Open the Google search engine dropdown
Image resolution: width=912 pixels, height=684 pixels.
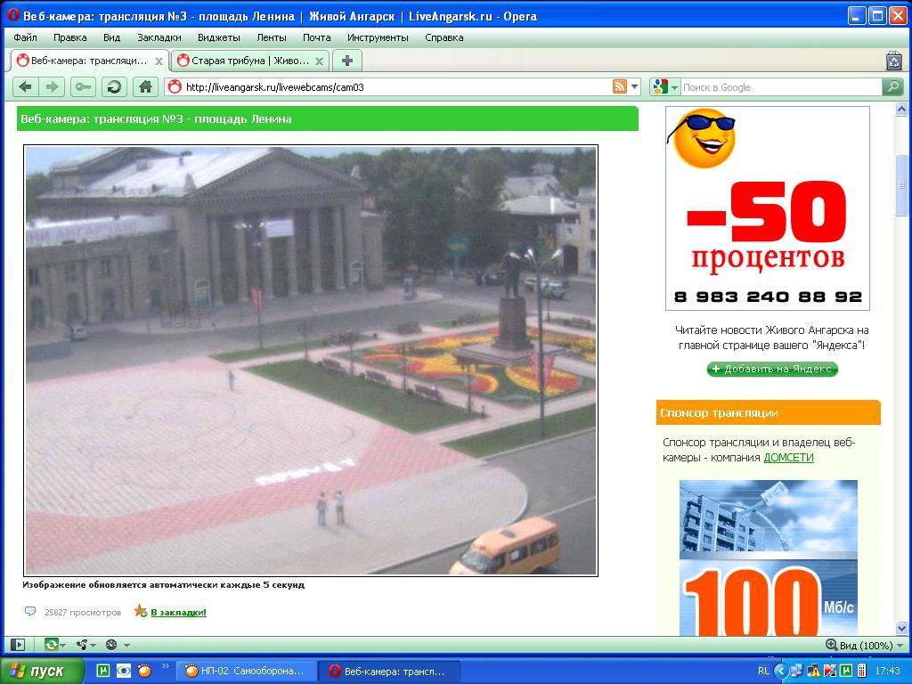(664, 86)
